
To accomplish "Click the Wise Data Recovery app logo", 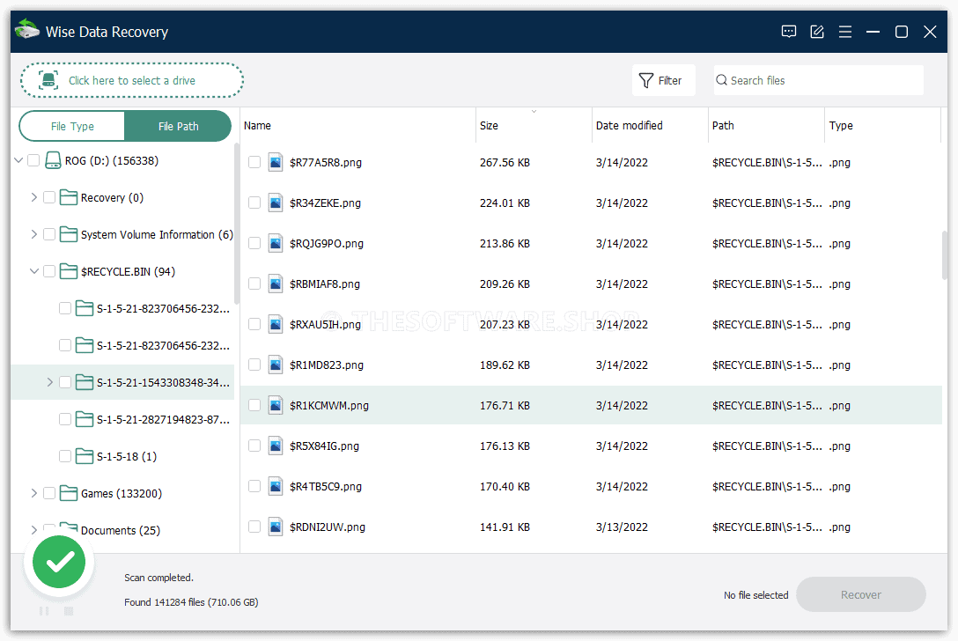I will tap(27, 30).
